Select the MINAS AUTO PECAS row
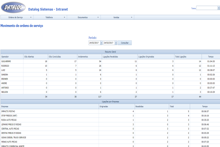 [x=110, y=142]
